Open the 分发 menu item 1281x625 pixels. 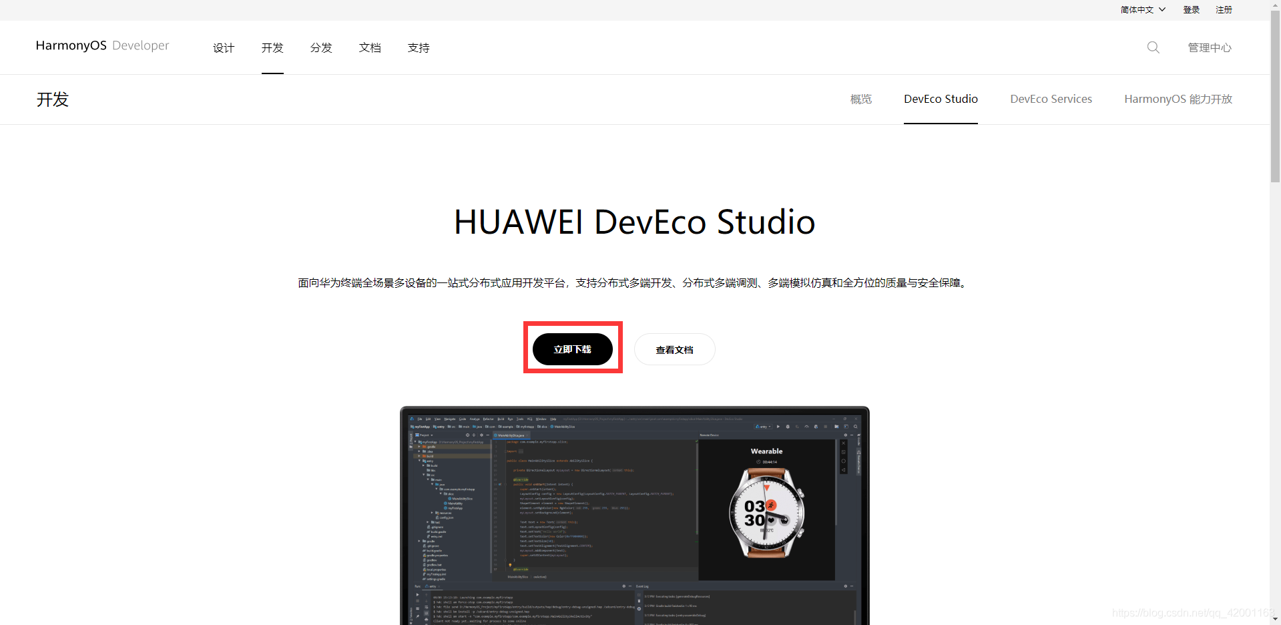(321, 47)
